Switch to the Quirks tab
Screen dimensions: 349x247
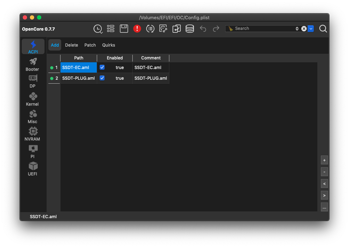tap(109, 45)
